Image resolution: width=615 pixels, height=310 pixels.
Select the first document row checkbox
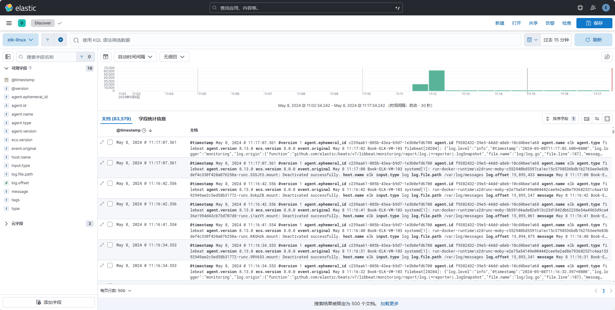[x=110, y=142]
